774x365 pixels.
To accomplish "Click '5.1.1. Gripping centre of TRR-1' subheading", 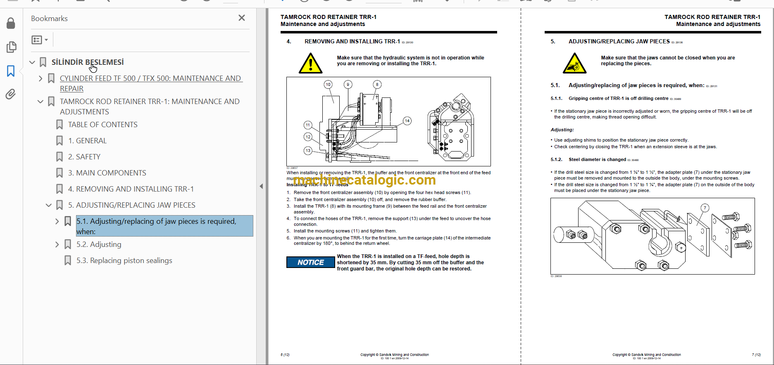I will [x=609, y=98].
